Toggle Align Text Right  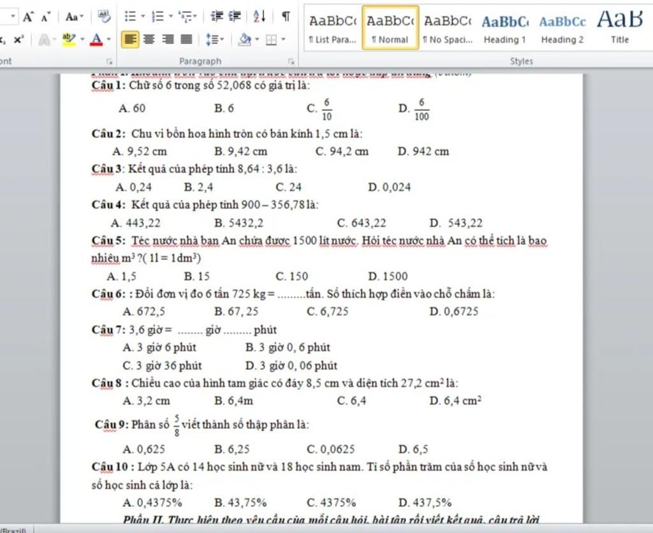pyautogui.click(x=168, y=40)
